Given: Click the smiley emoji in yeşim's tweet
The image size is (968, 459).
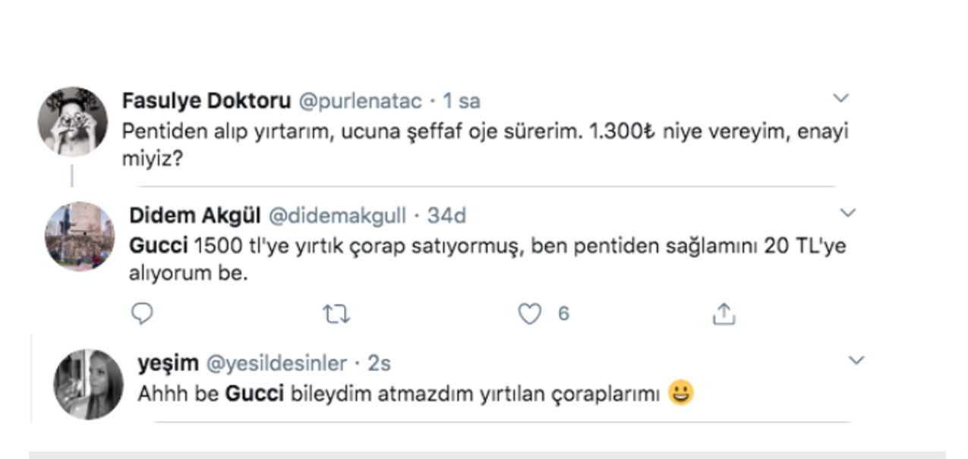Looking at the screenshot, I should click(683, 394).
